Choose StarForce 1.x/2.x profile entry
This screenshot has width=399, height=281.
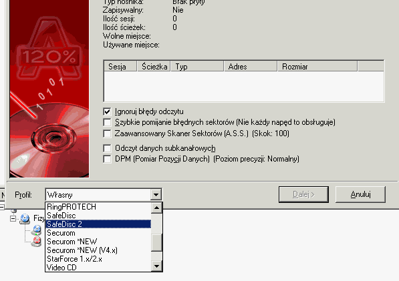(x=98, y=259)
